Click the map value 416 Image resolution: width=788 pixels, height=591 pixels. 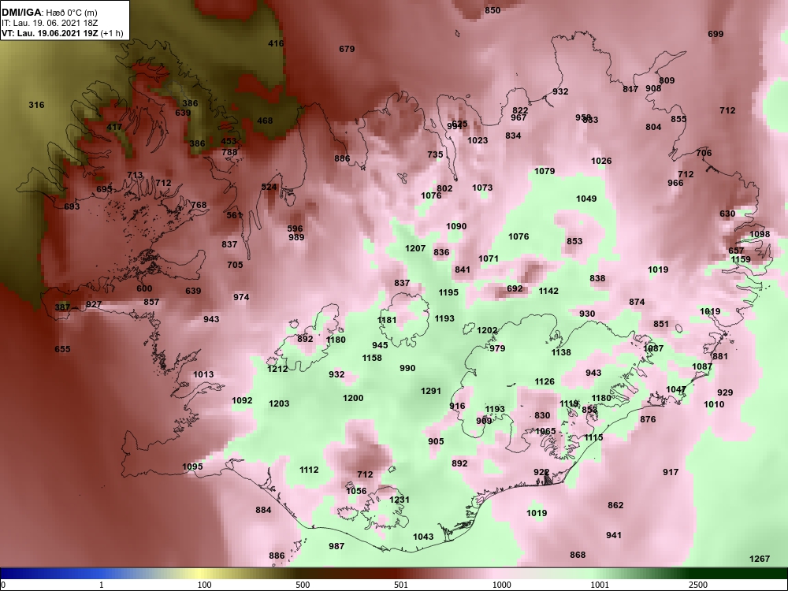(x=275, y=43)
